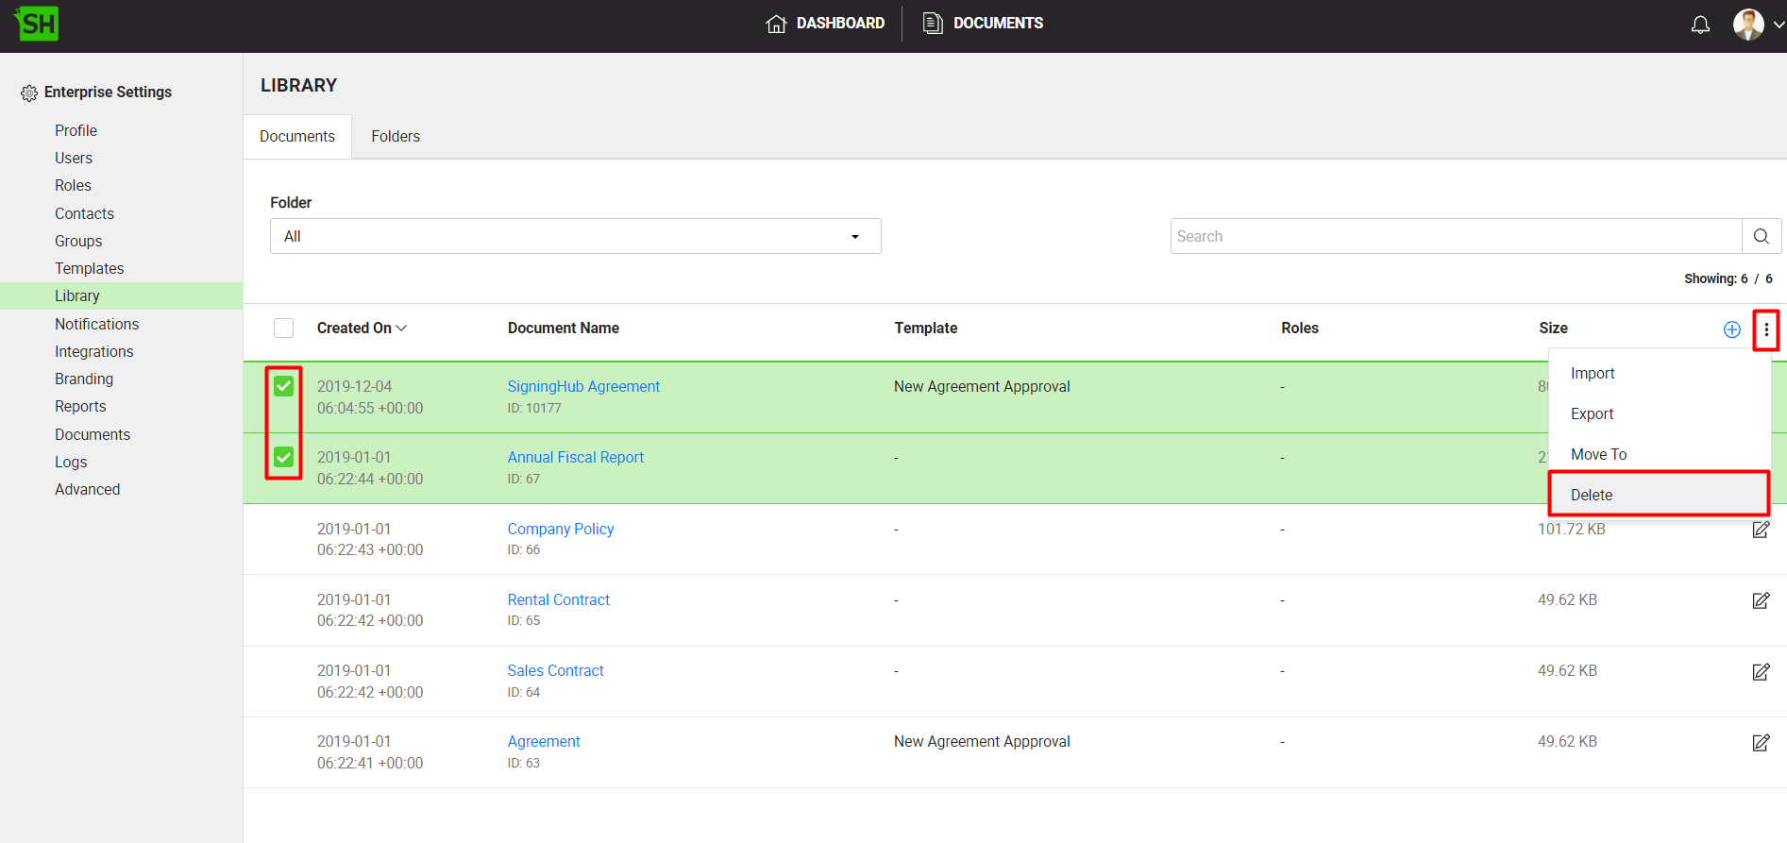
Task: Sort by the Created On column
Action: pyautogui.click(x=361, y=329)
